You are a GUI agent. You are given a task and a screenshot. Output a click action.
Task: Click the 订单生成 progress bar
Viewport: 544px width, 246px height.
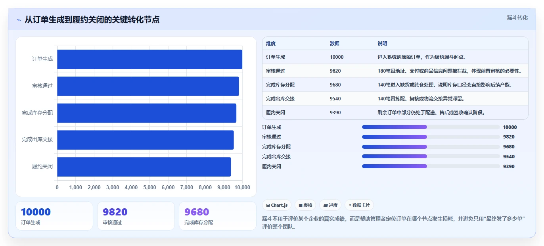click(x=431, y=127)
